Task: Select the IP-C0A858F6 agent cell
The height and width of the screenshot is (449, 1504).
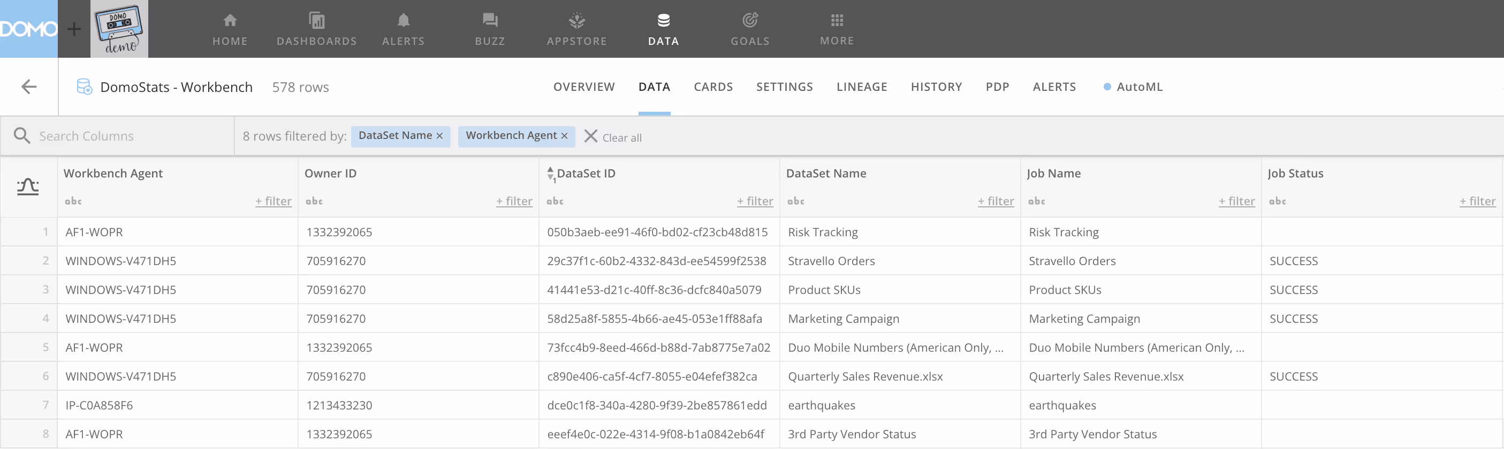Action: pyautogui.click(x=178, y=405)
